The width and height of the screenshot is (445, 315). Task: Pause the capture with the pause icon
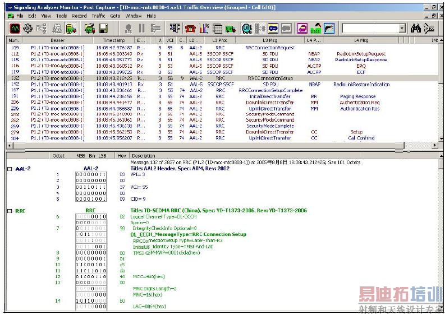coord(142,29)
